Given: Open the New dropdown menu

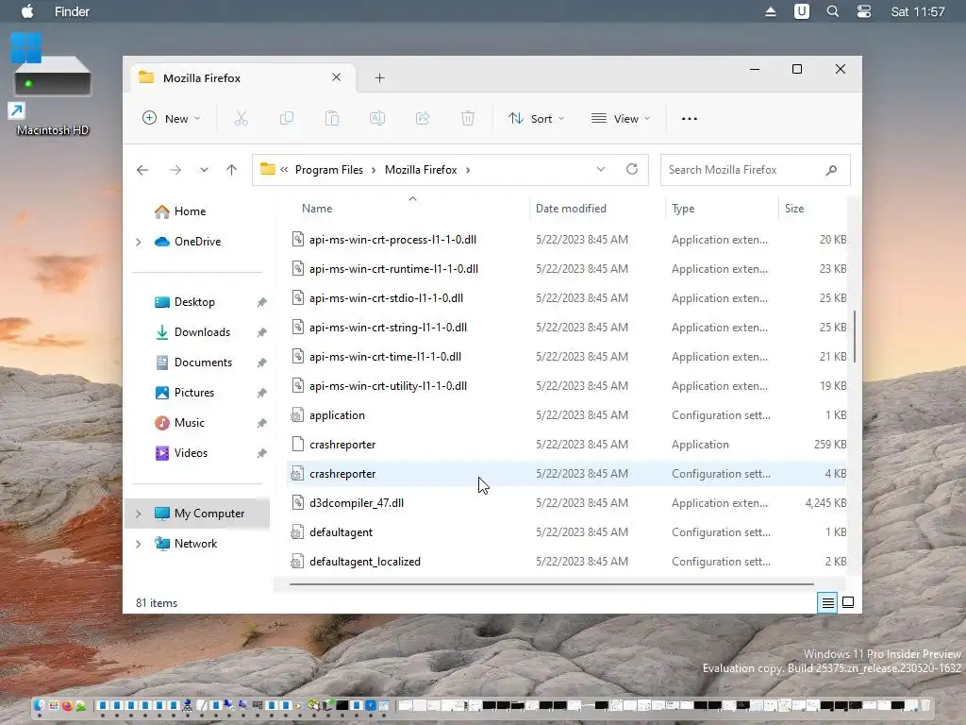Looking at the screenshot, I should (172, 118).
